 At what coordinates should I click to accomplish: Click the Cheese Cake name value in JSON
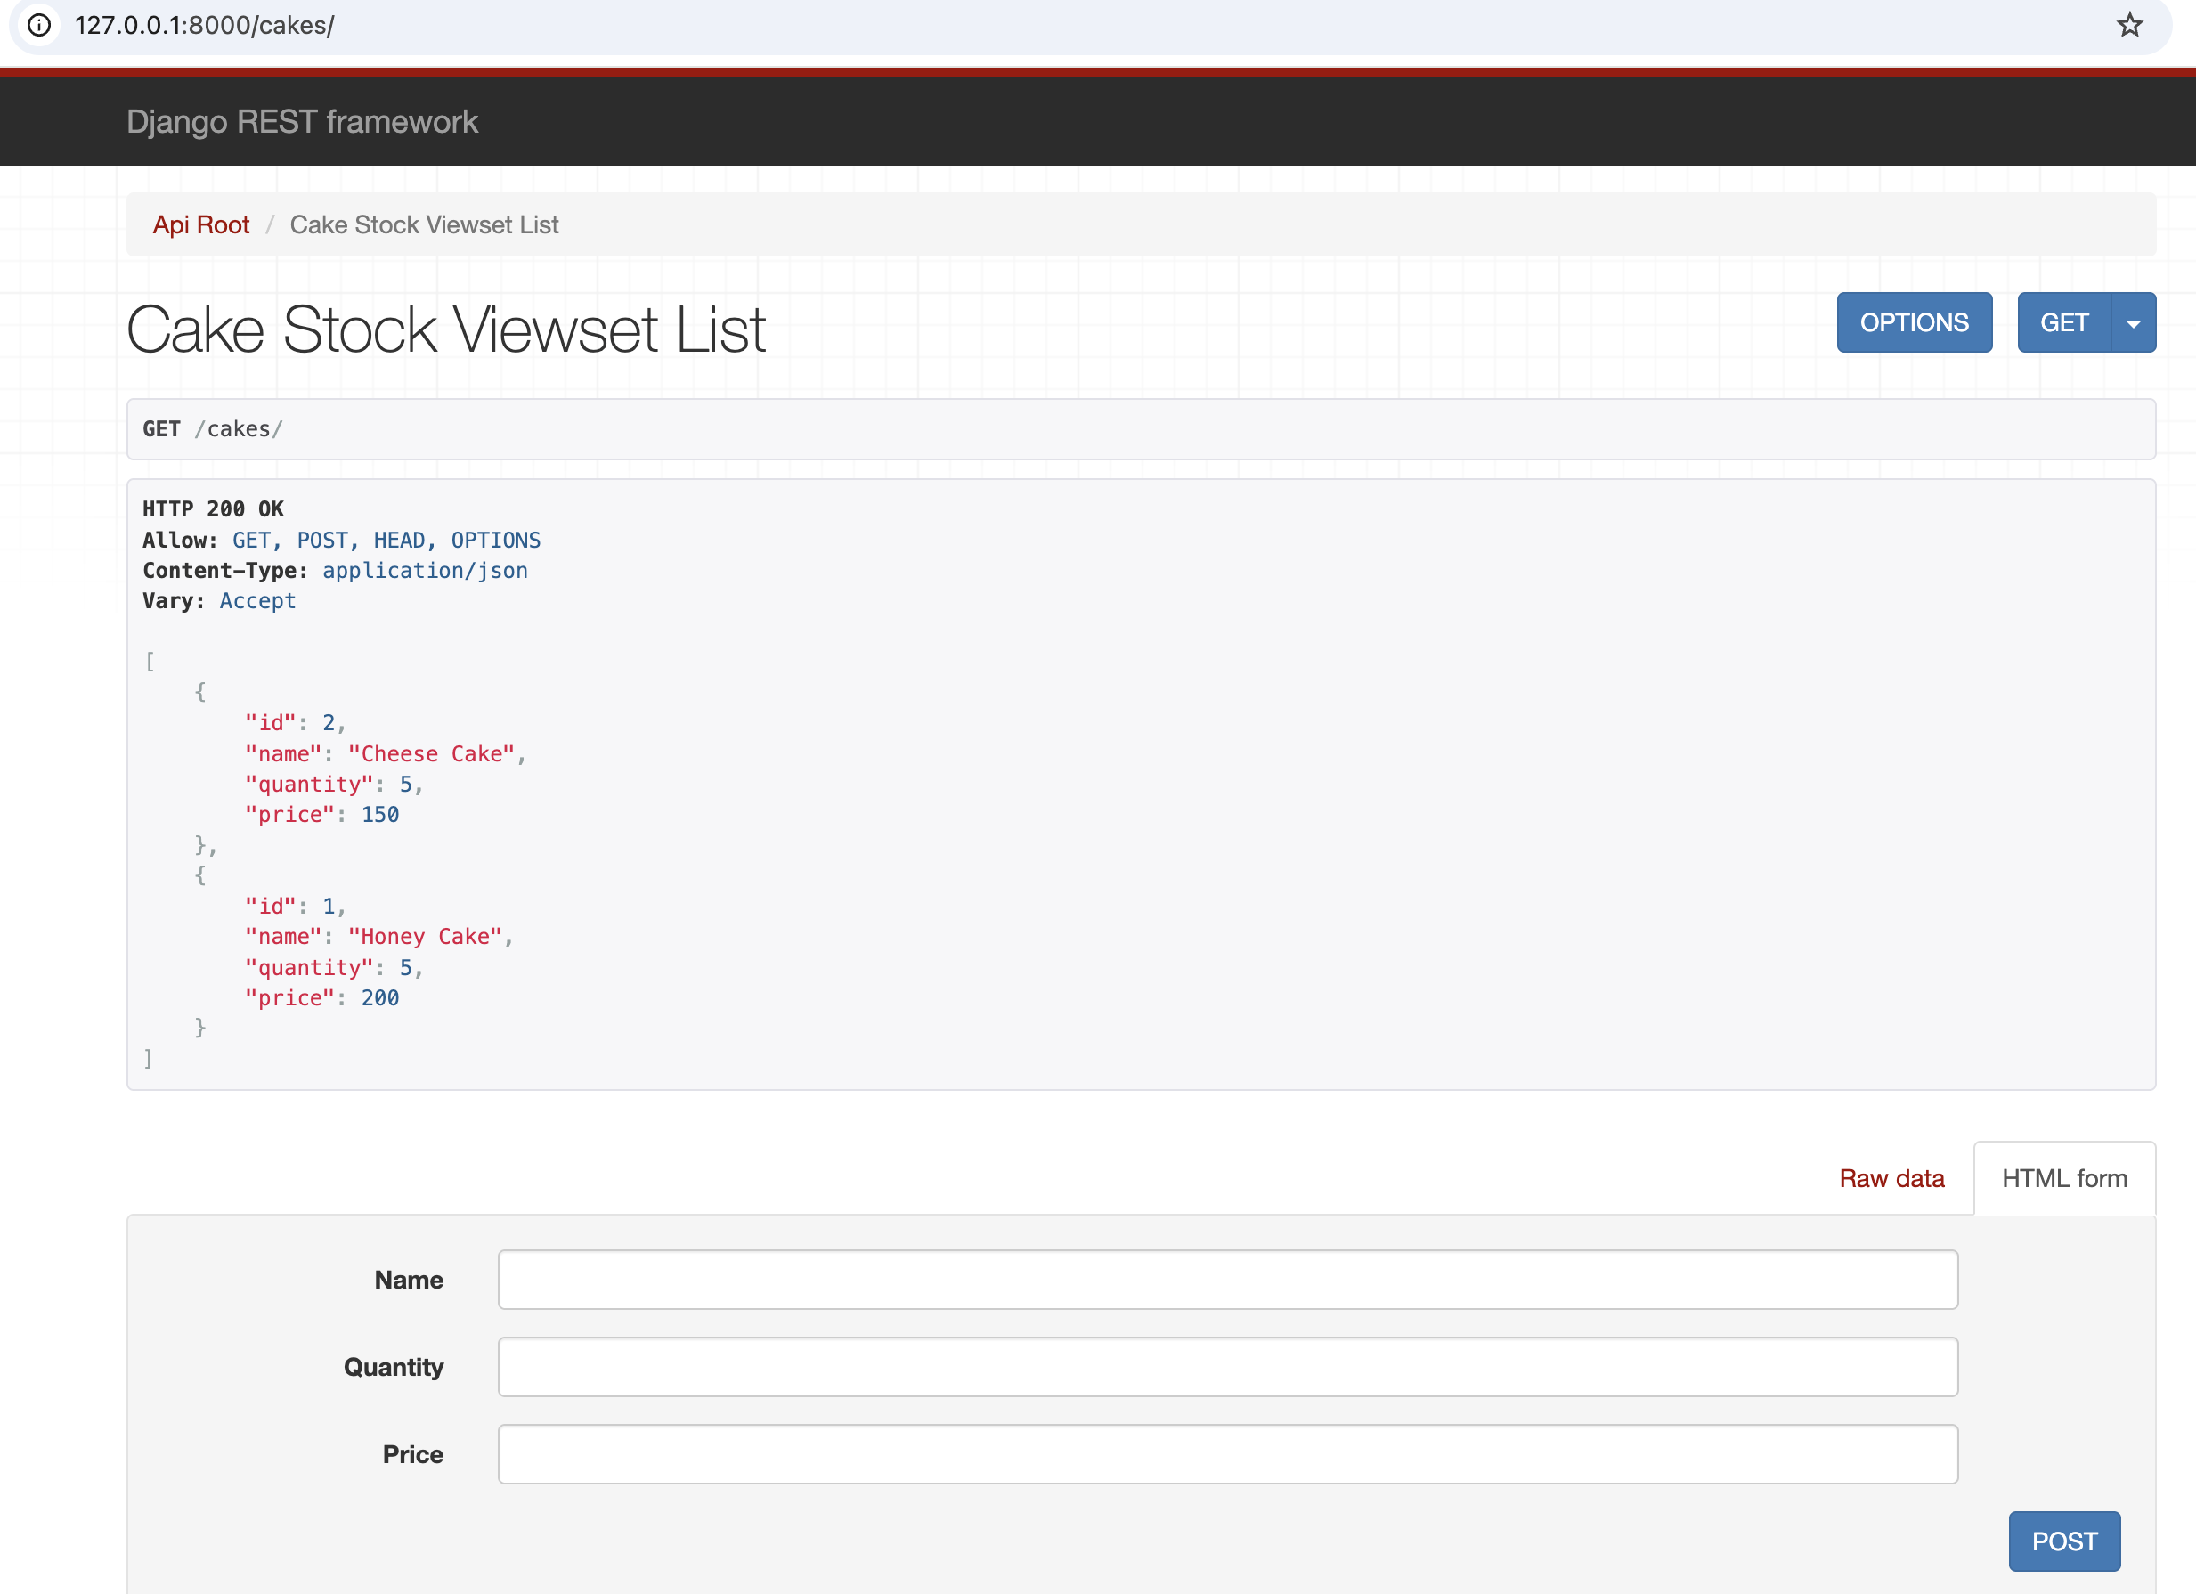[x=432, y=753]
